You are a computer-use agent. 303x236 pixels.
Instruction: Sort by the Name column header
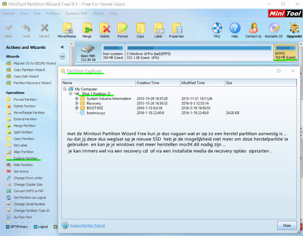[x=99, y=82]
